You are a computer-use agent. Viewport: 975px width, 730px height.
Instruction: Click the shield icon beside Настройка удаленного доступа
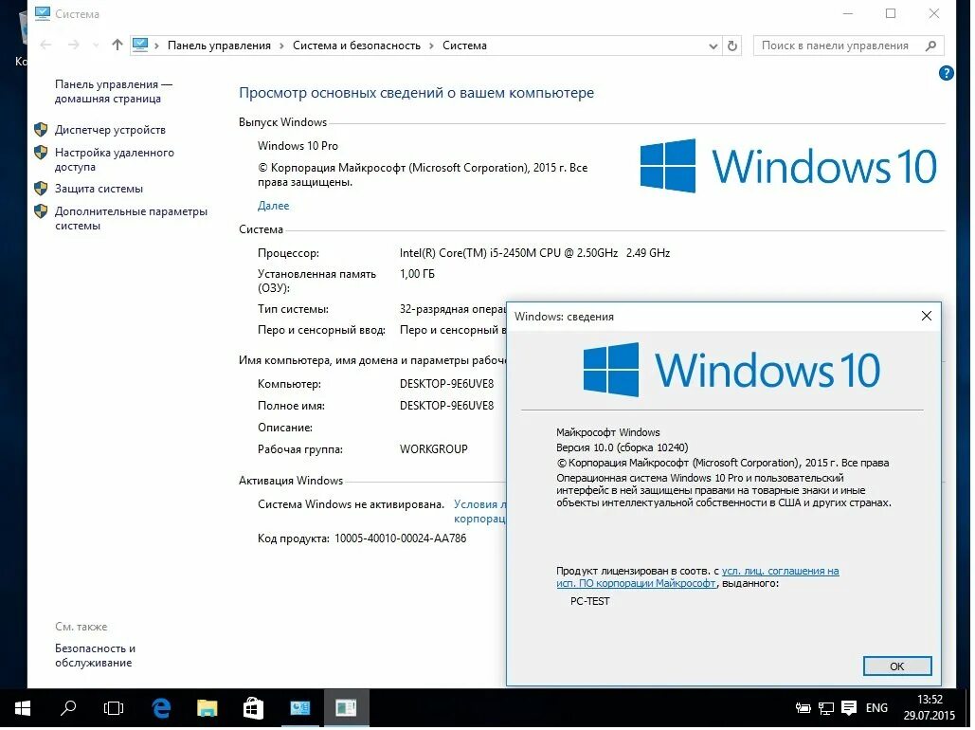point(41,153)
